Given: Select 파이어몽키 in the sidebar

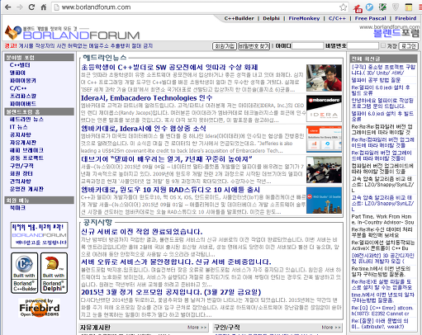Looking at the screenshot, I should pos(23,81).
